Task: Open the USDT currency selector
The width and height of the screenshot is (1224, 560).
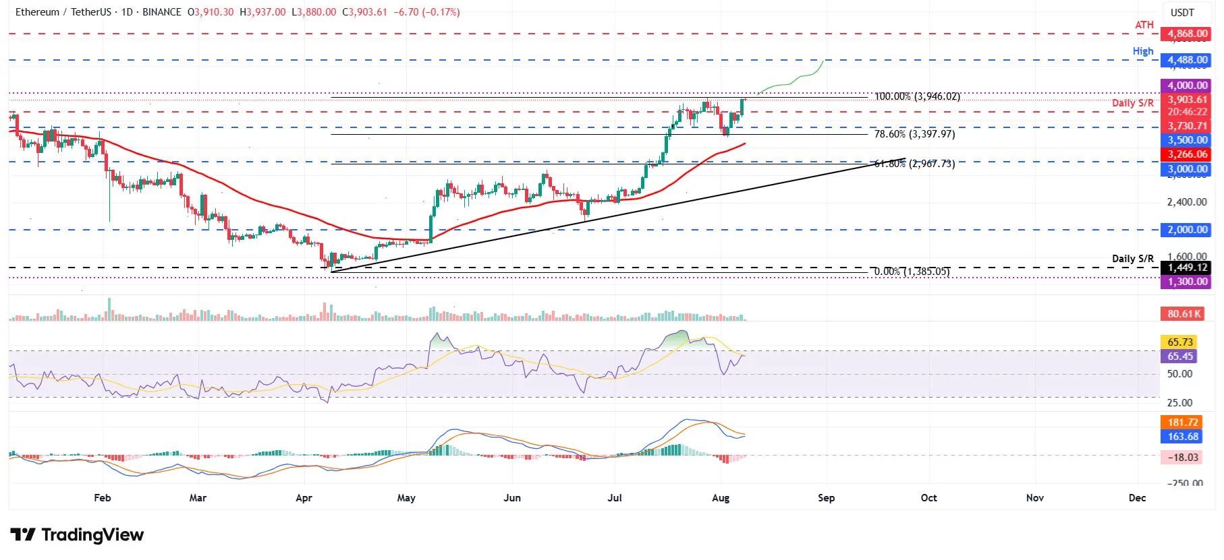Action: point(1181,12)
